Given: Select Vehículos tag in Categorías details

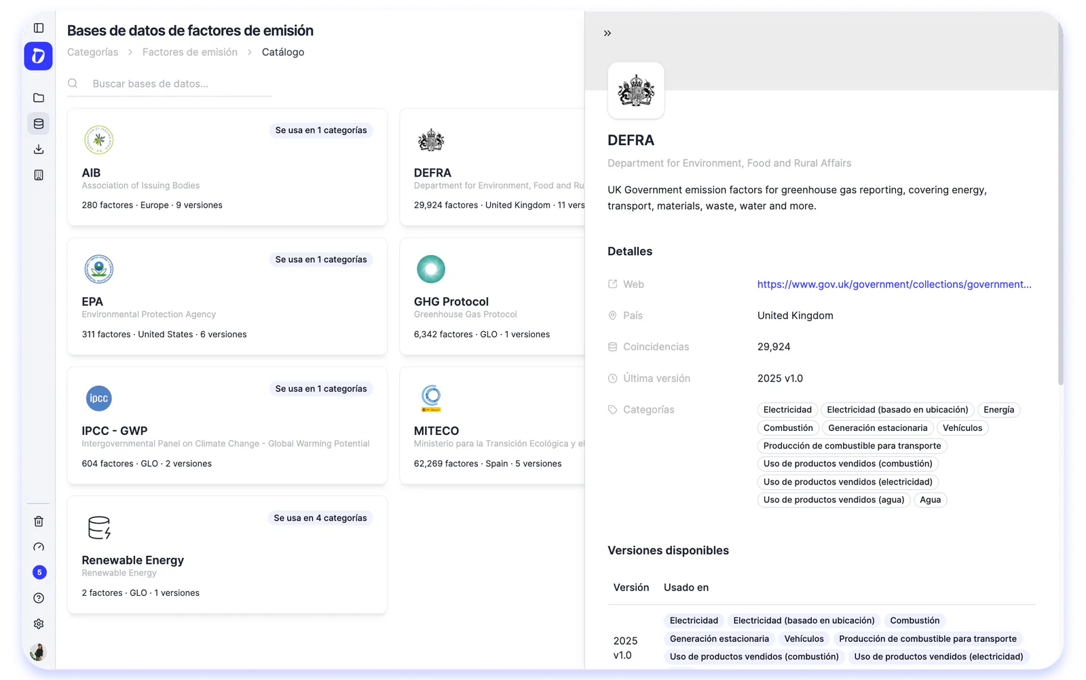Looking at the screenshot, I should point(962,428).
